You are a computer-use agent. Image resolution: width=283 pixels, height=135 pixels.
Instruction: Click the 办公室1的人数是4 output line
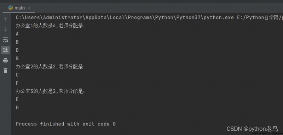point(50,26)
